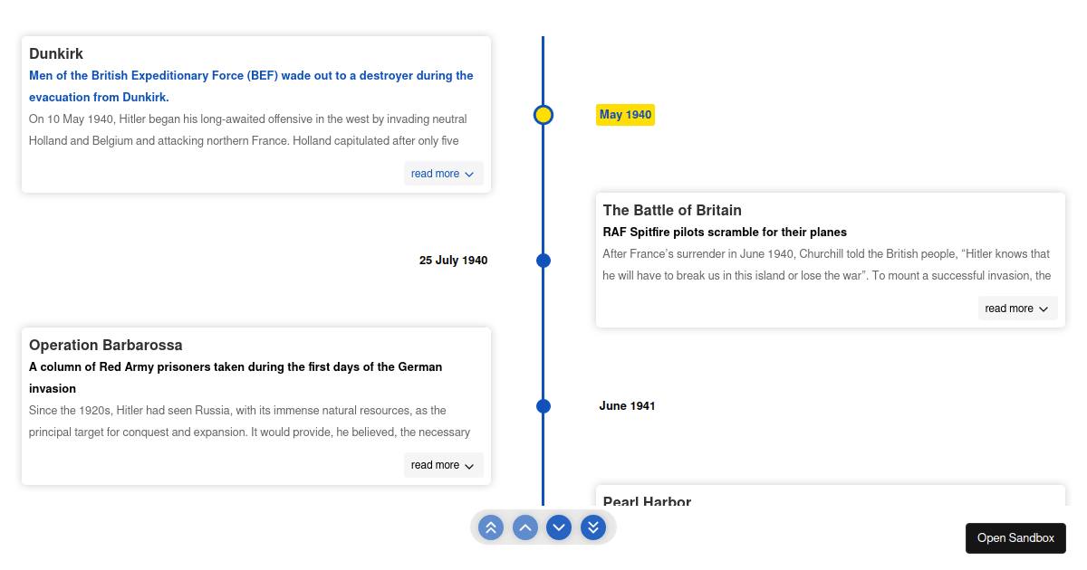Image resolution: width=1087 pixels, height=570 pixels.
Task: Select the June 1941 timeline point
Action: 543,406
